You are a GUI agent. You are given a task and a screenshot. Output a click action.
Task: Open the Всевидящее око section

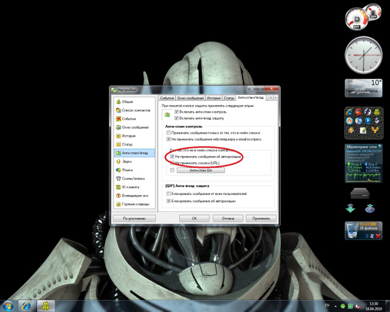coord(134,196)
